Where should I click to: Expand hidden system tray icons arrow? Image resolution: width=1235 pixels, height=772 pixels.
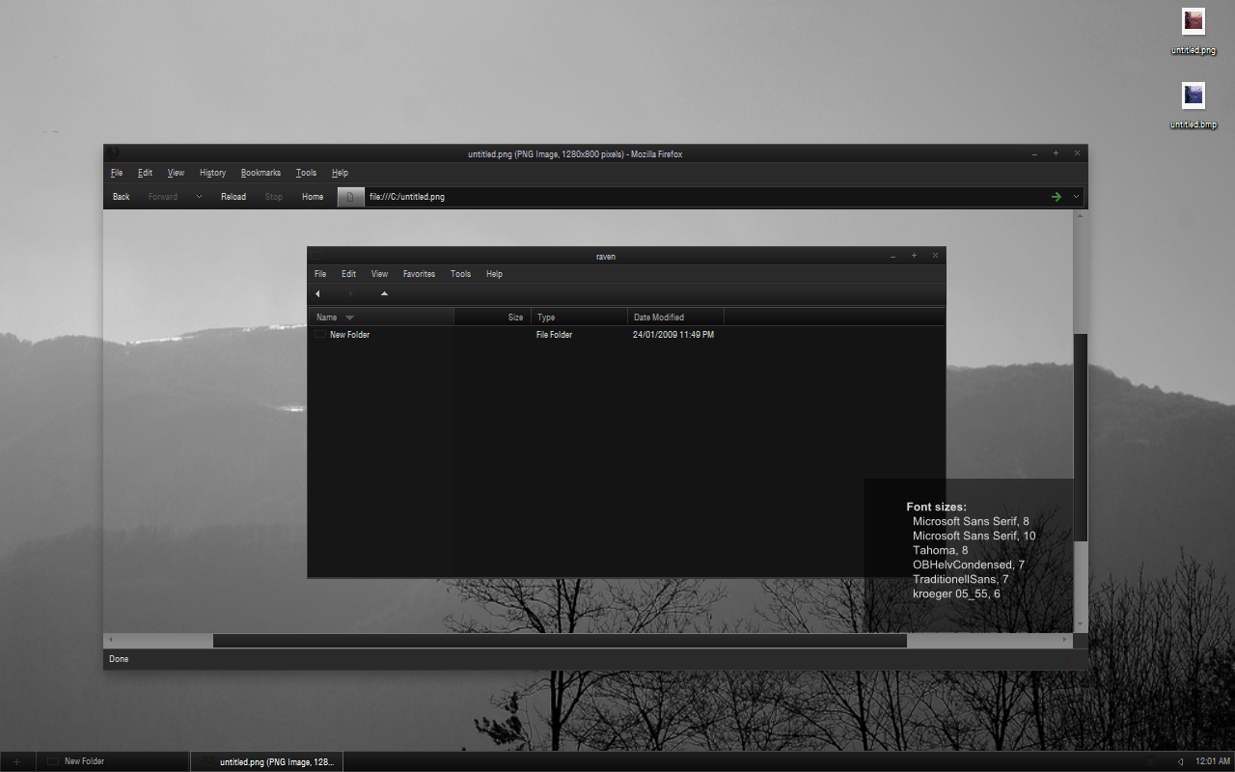[x=1181, y=761]
